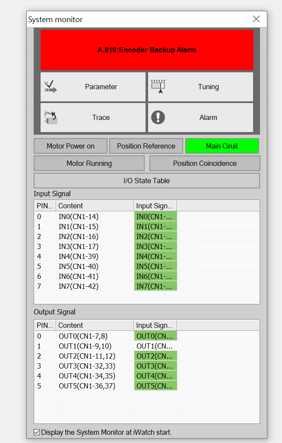The image size is (282, 443).
Task: Open the I/O State Table
Action: click(x=147, y=181)
